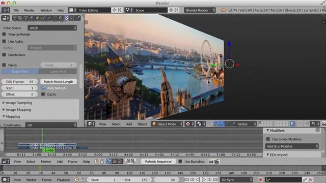
Task: Open the timeline Playback menu
Action: [63, 180]
